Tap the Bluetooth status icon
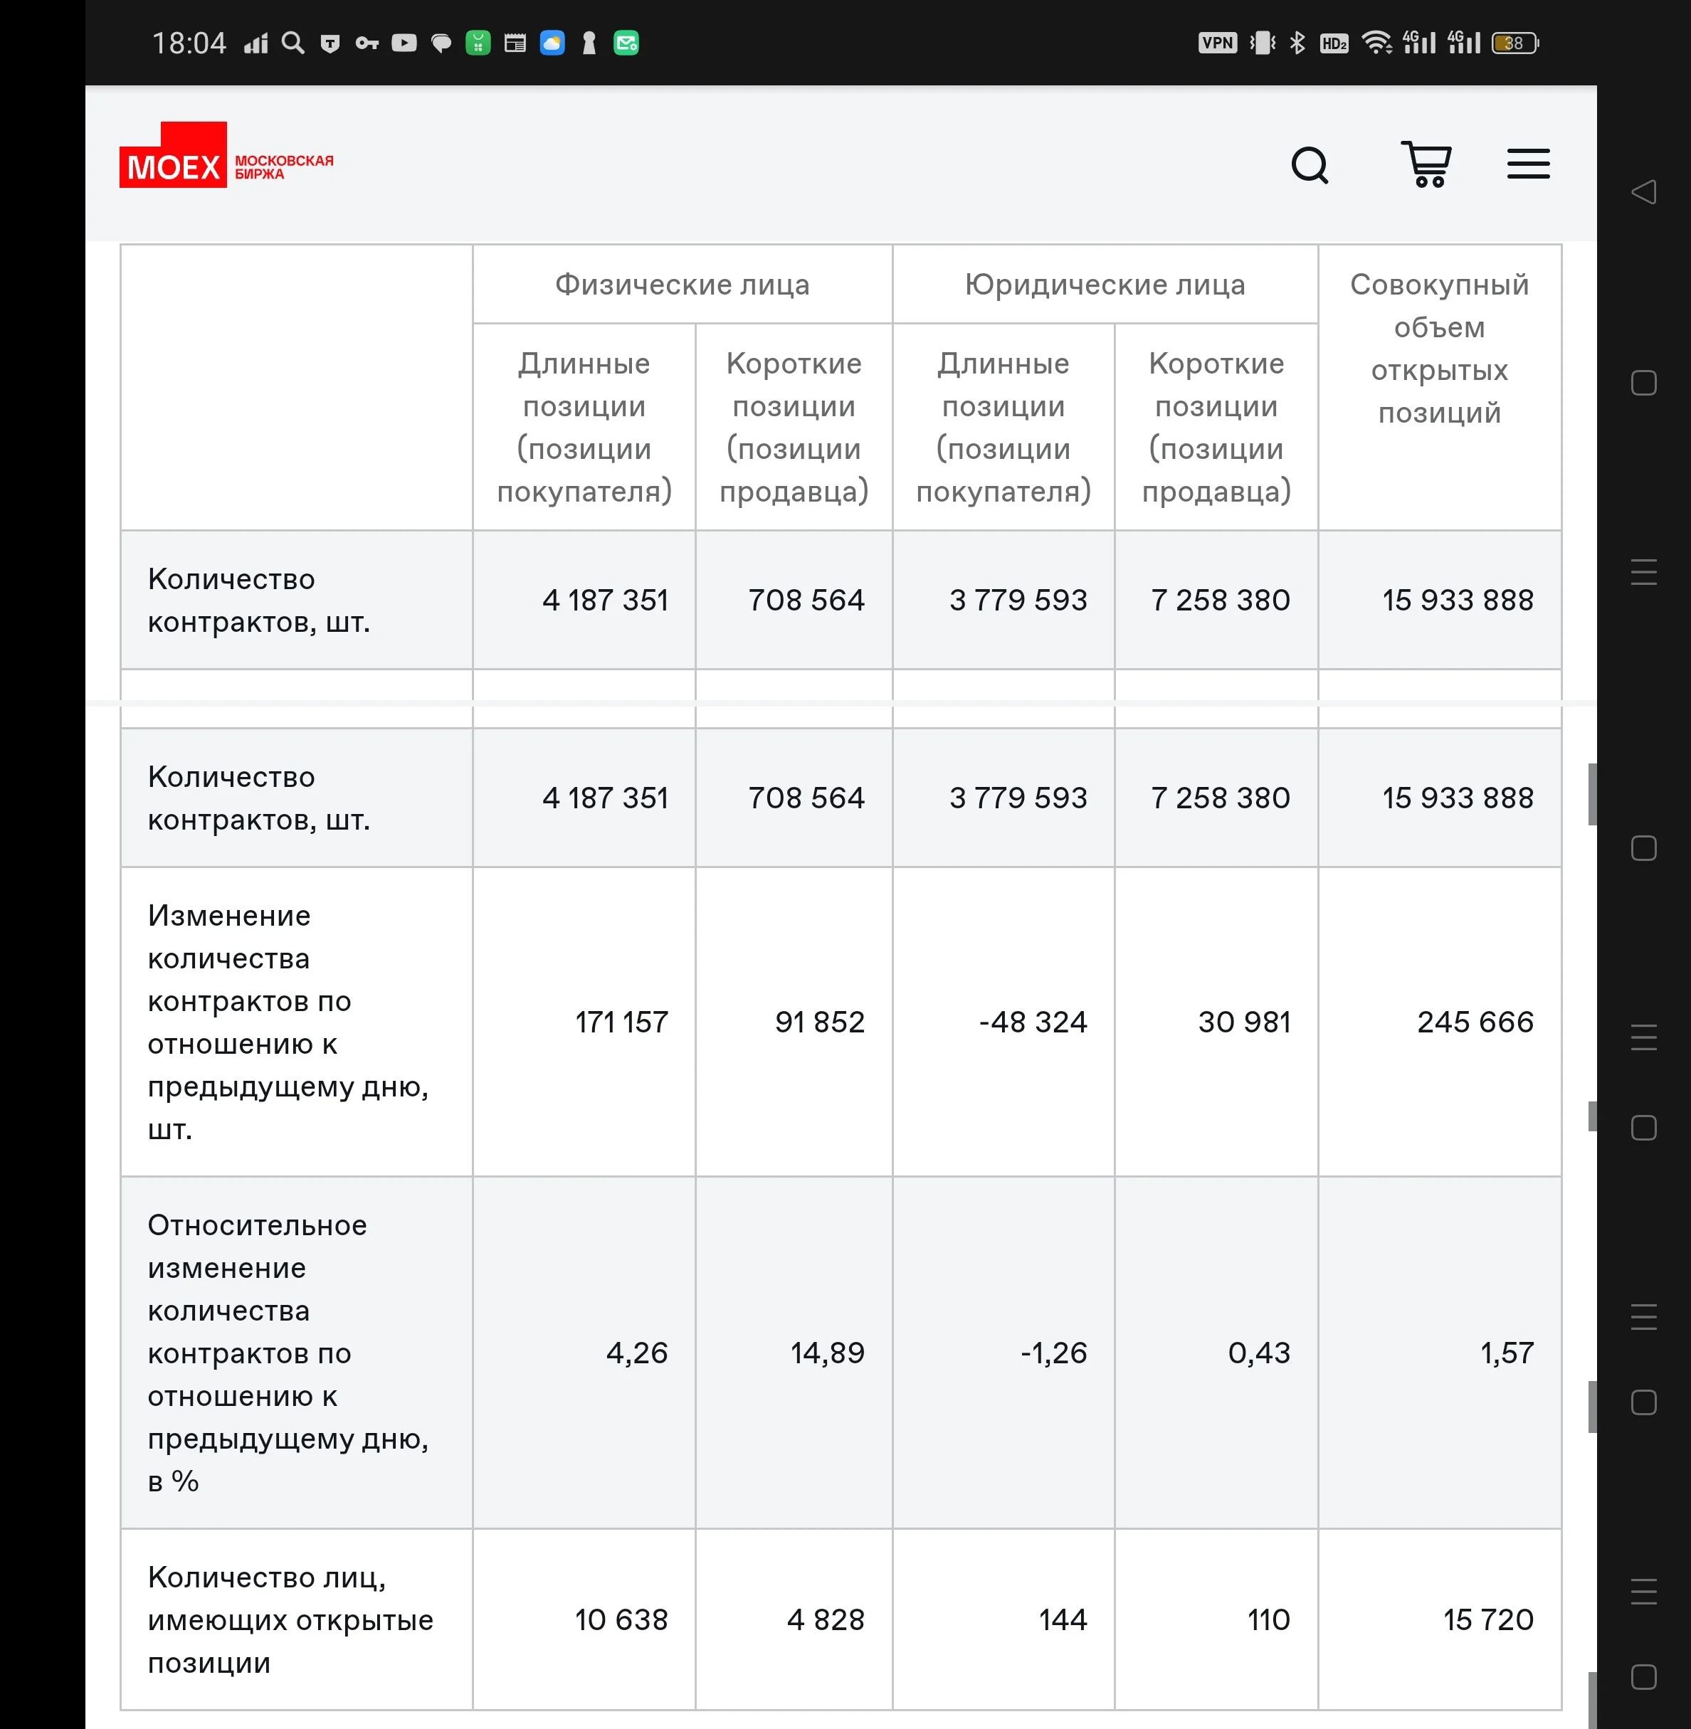1691x1729 pixels. click(x=1297, y=43)
